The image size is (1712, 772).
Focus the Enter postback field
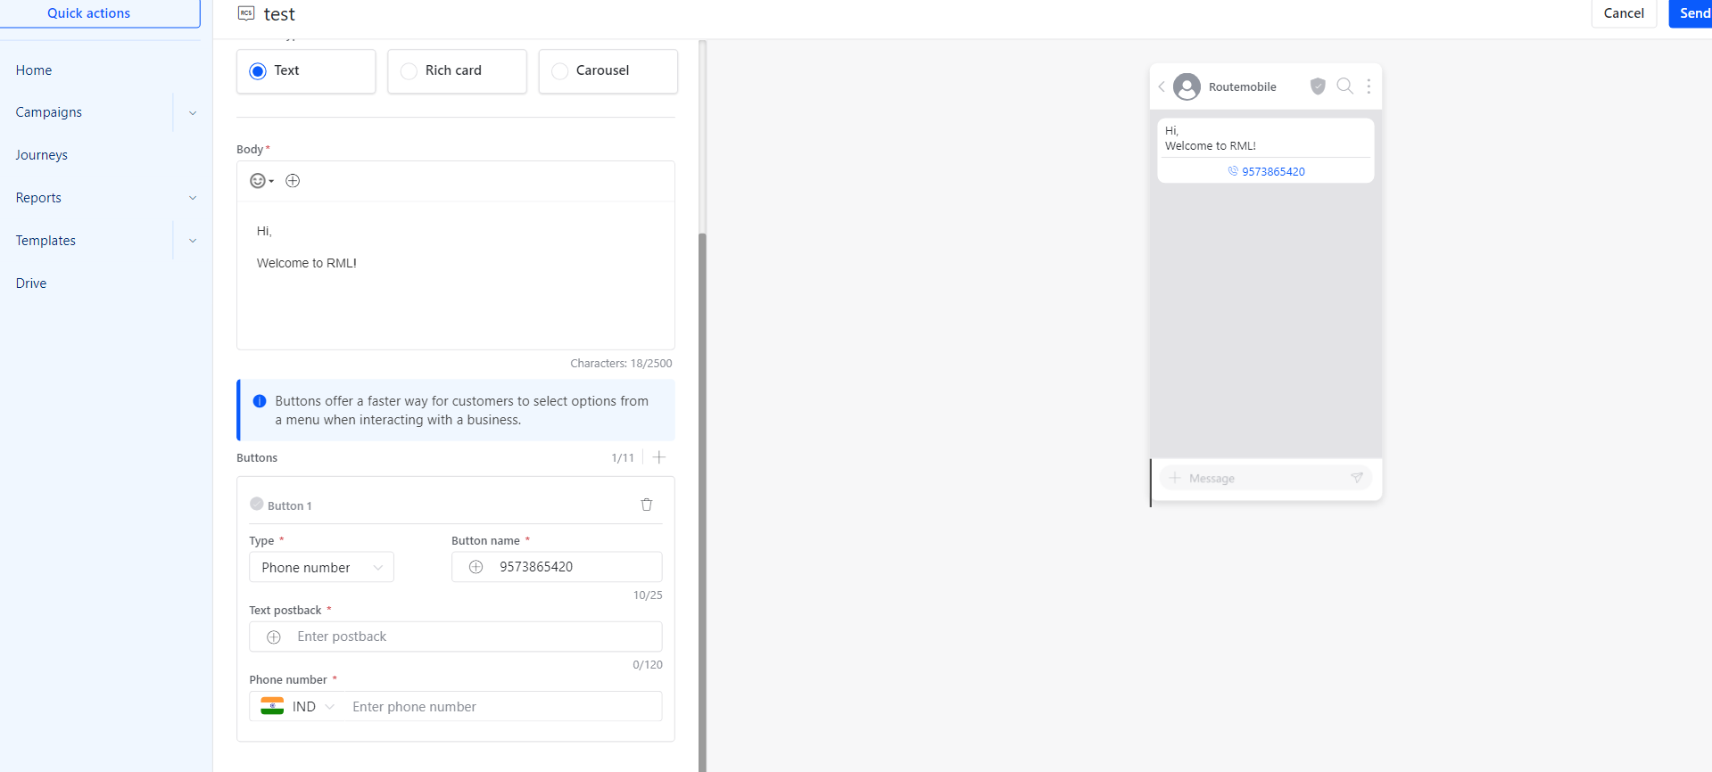(x=456, y=636)
